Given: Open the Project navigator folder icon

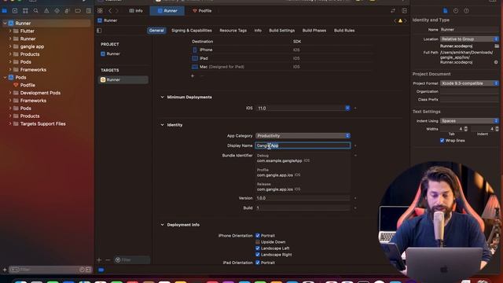Looking at the screenshot, I should (5, 10).
